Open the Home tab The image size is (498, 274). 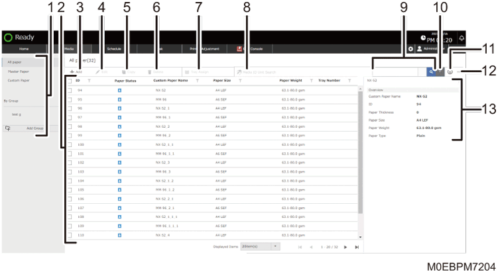click(23, 49)
